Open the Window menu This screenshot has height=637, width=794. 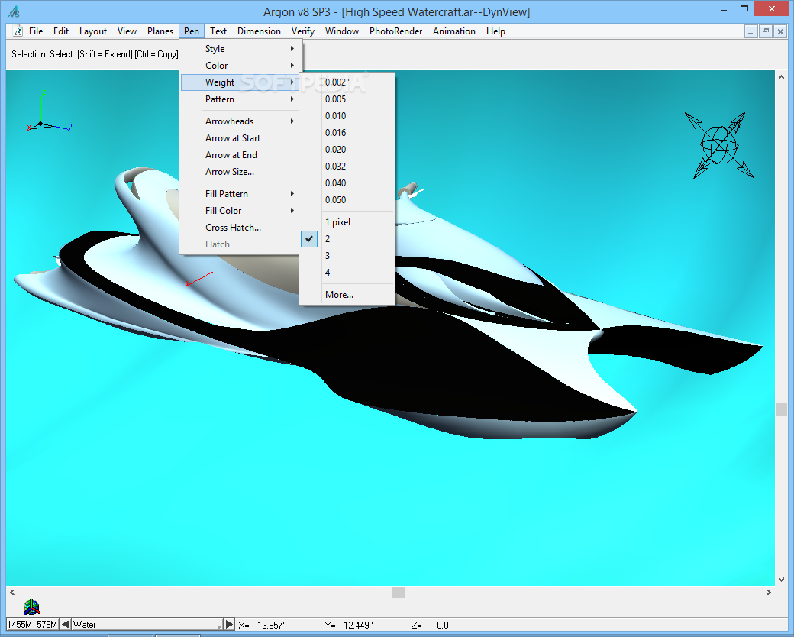342,31
